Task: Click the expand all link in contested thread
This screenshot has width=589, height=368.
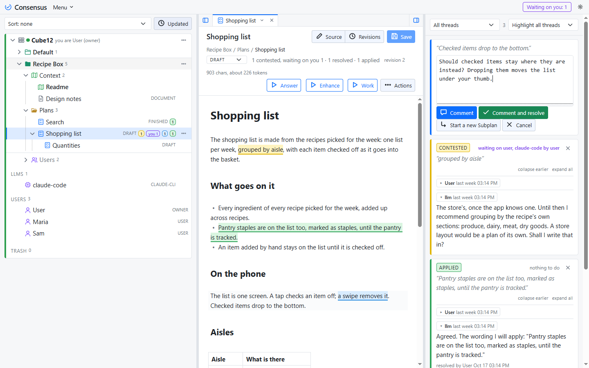Action: pyautogui.click(x=562, y=169)
